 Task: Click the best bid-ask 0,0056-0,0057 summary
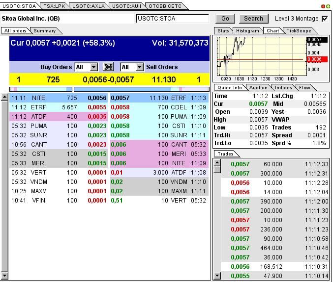point(108,80)
